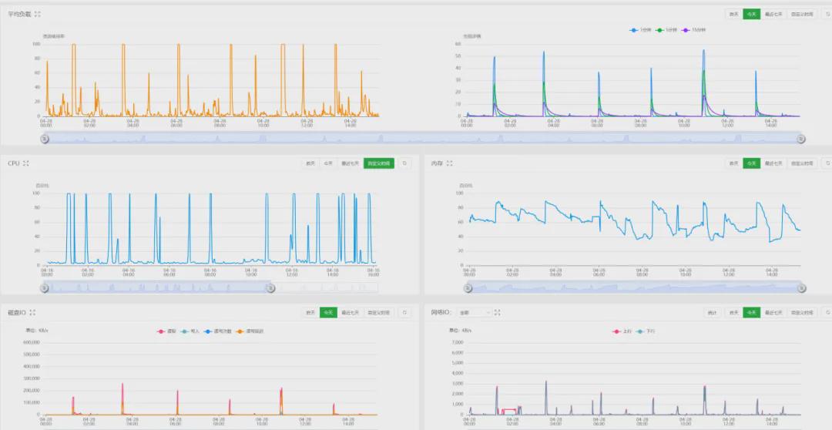Toggle the 读写延迟 series in 磁盘IO legend

point(250,331)
